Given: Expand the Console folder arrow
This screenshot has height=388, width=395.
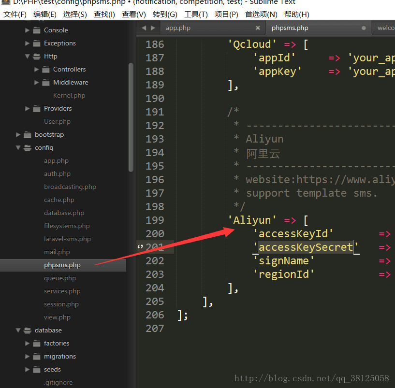Looking at the screenshot, I should tap(28, 30).
